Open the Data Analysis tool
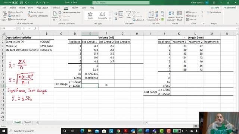Image resolution: width=239 pixels, height=134 pixels. 214,12
